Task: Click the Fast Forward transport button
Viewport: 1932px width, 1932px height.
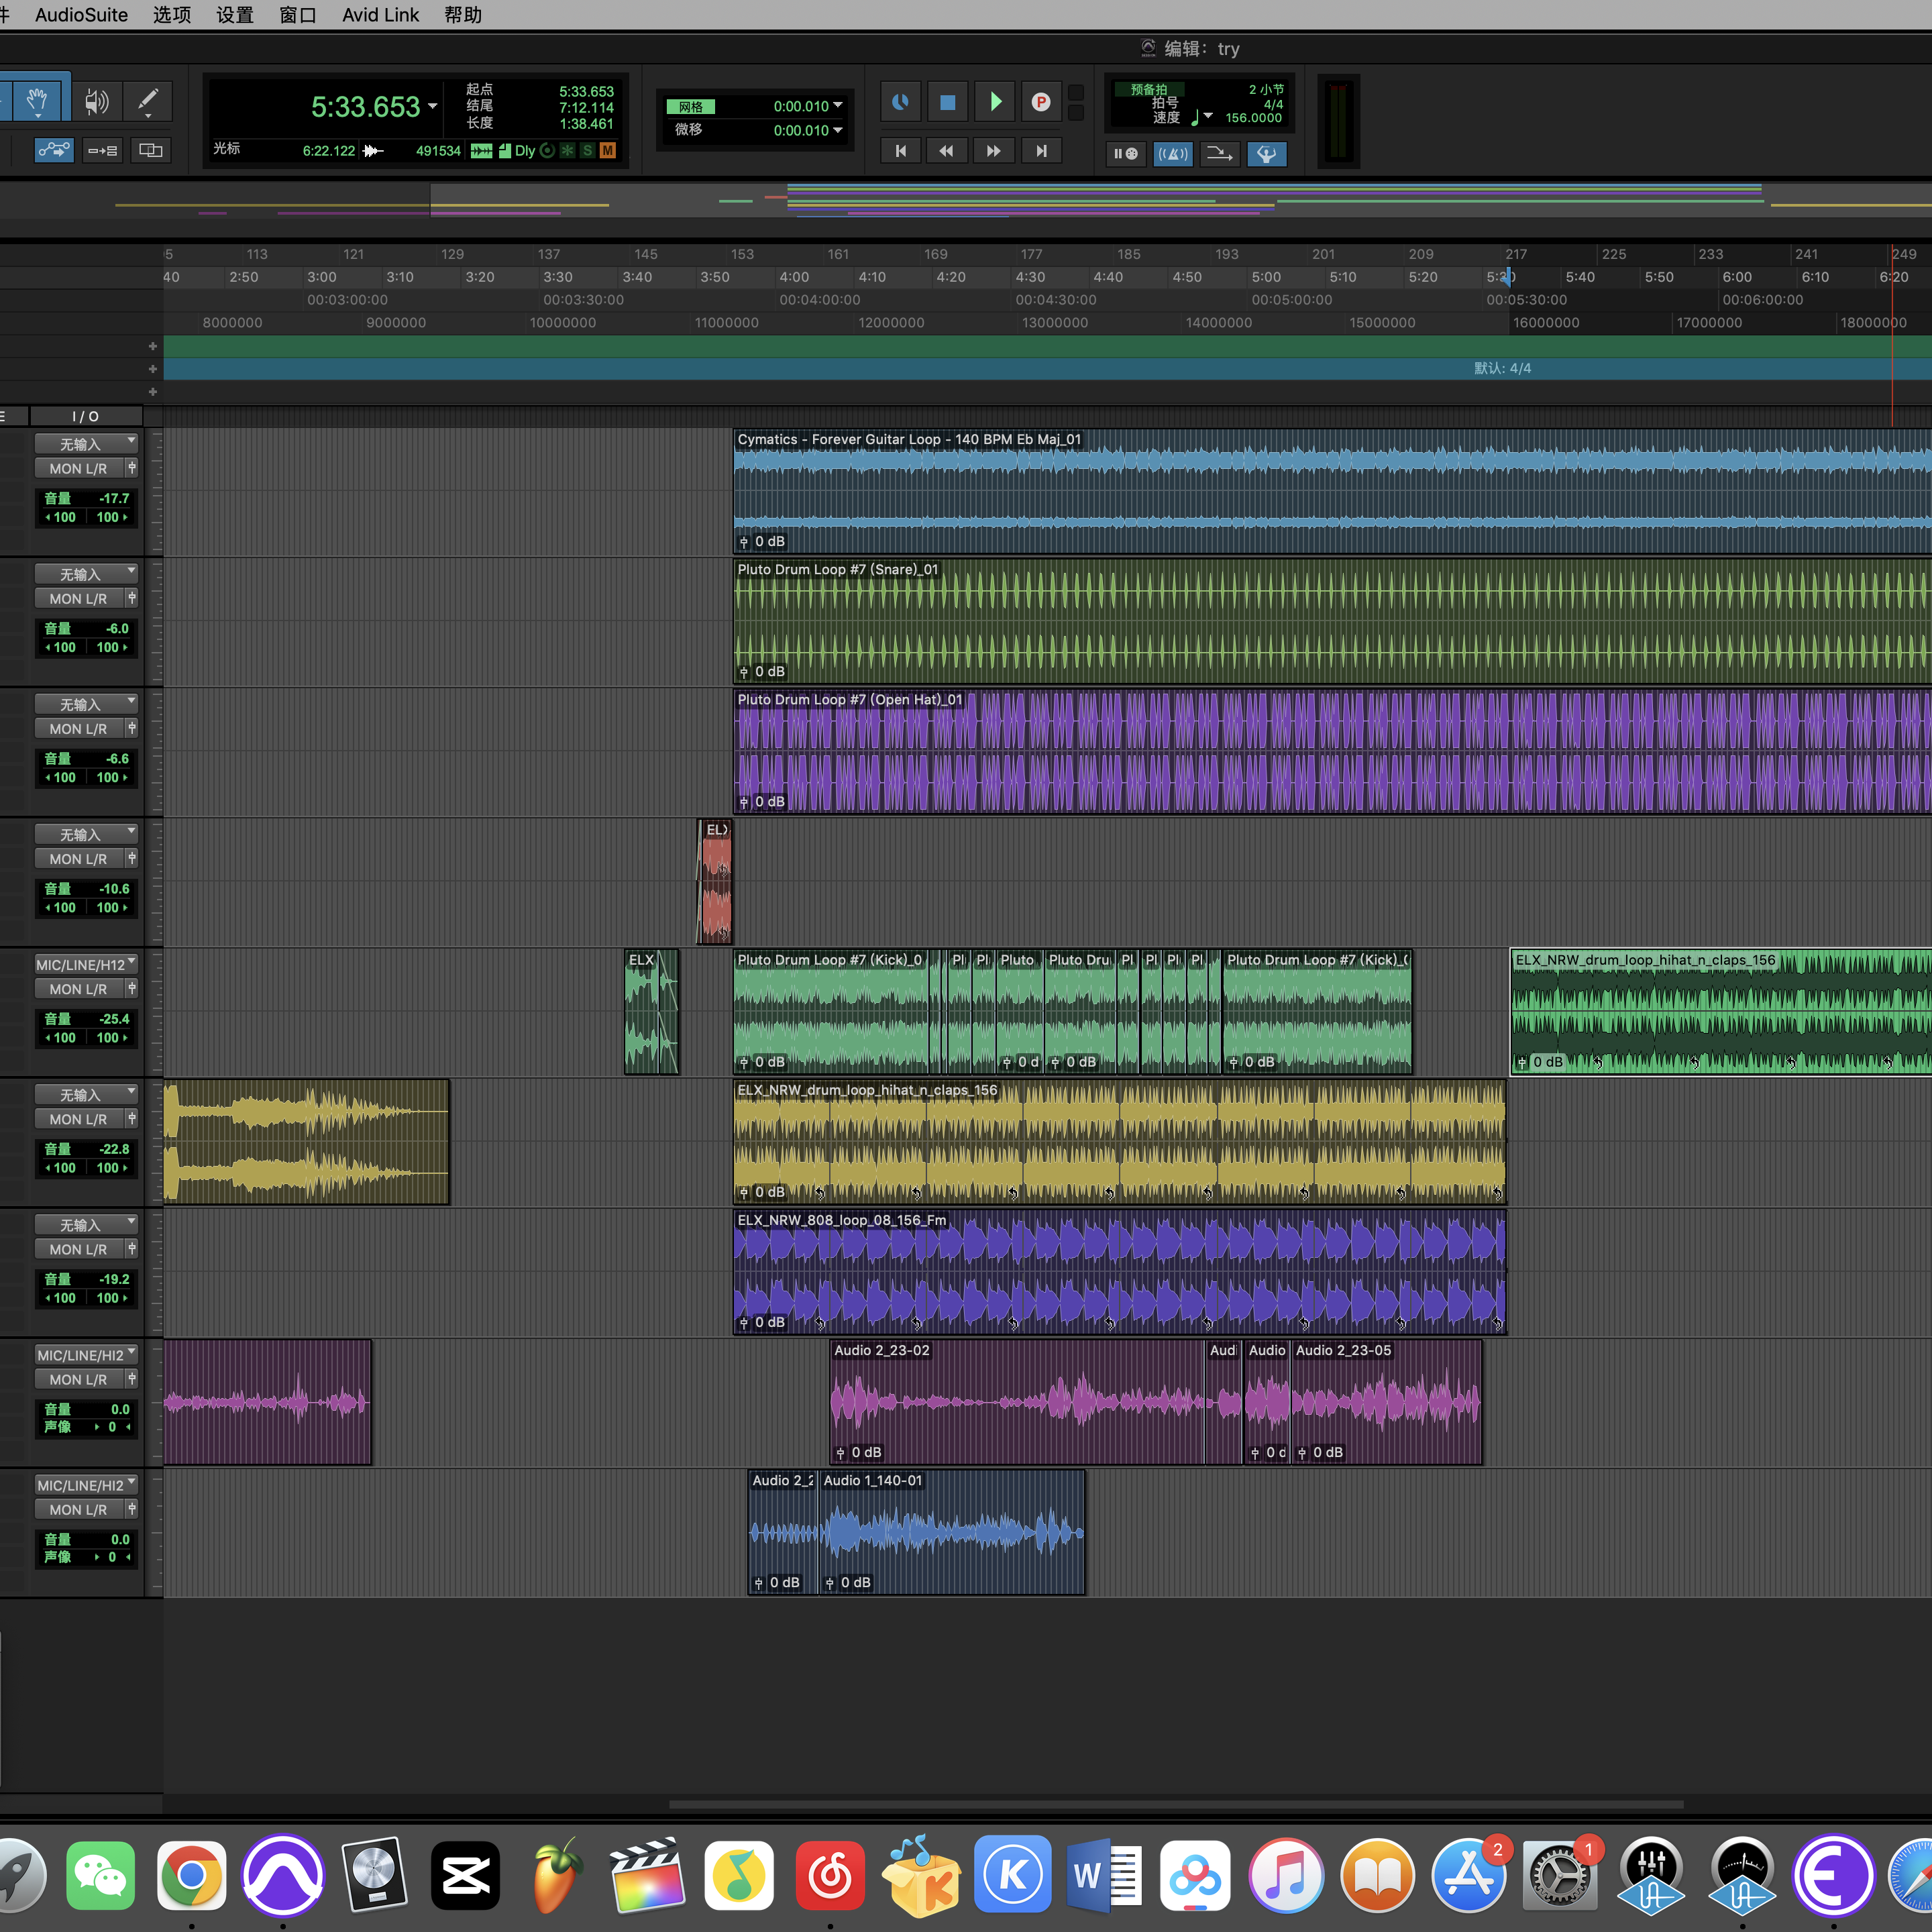Action: (x=993, y=150)
